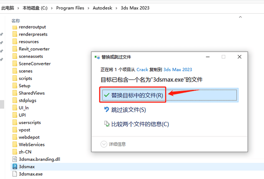The height and width of the screenshot is (179, 264).
Task: Click the 3dsmax.branding.dll file icon
Action: 14,159
